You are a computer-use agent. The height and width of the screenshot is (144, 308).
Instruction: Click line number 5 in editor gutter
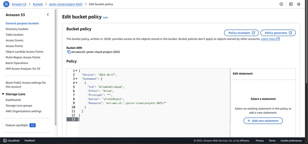[x=74, y=87]
